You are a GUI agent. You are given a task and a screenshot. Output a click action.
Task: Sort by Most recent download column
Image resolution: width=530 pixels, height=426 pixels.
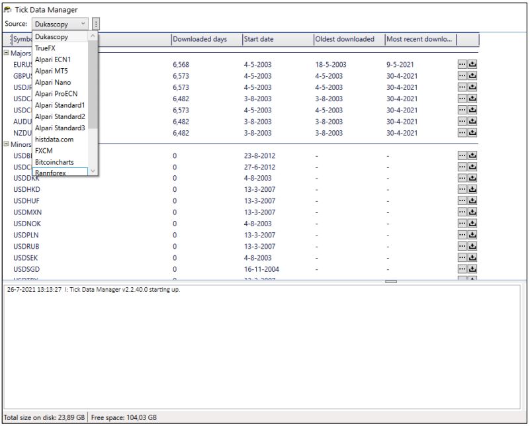click(421, 39)
